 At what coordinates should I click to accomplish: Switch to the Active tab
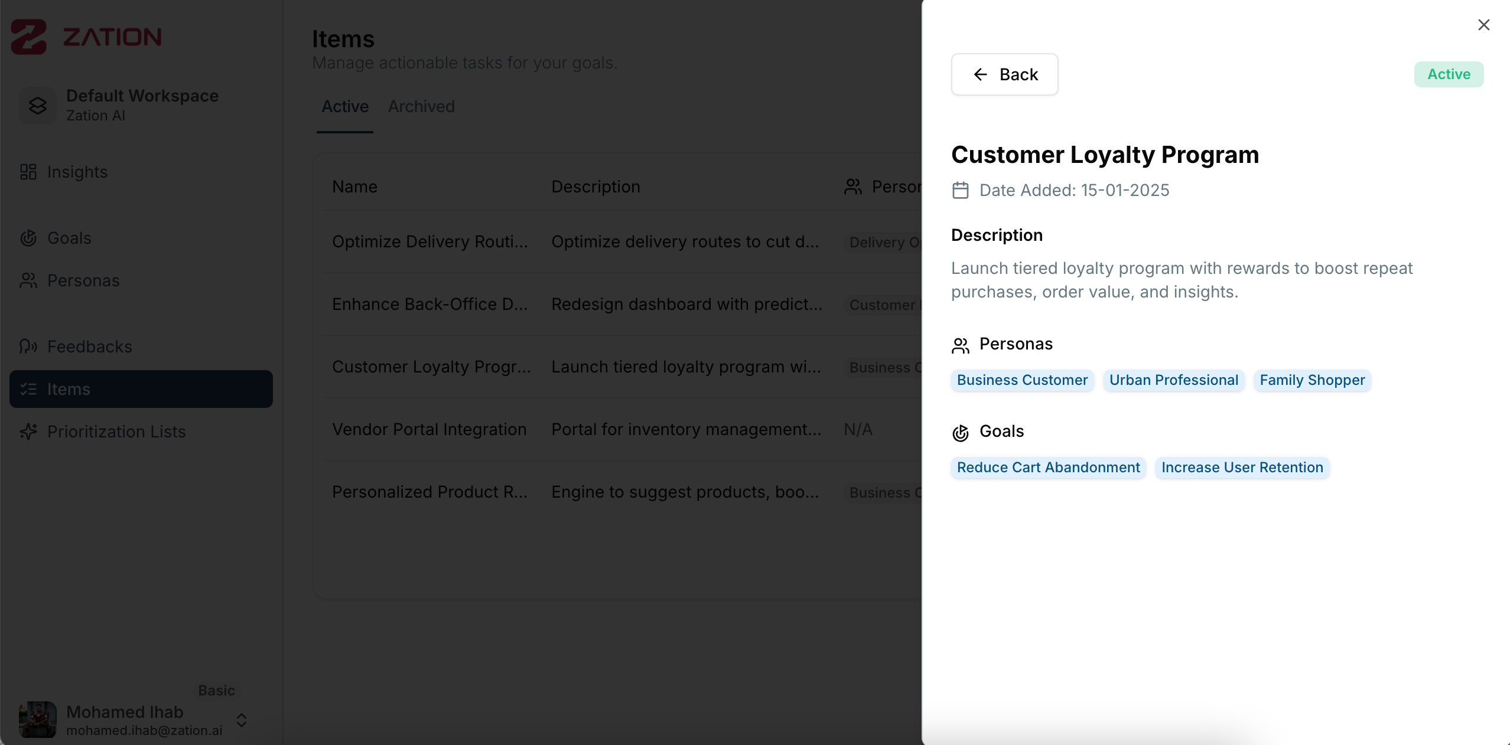[345, 107]
